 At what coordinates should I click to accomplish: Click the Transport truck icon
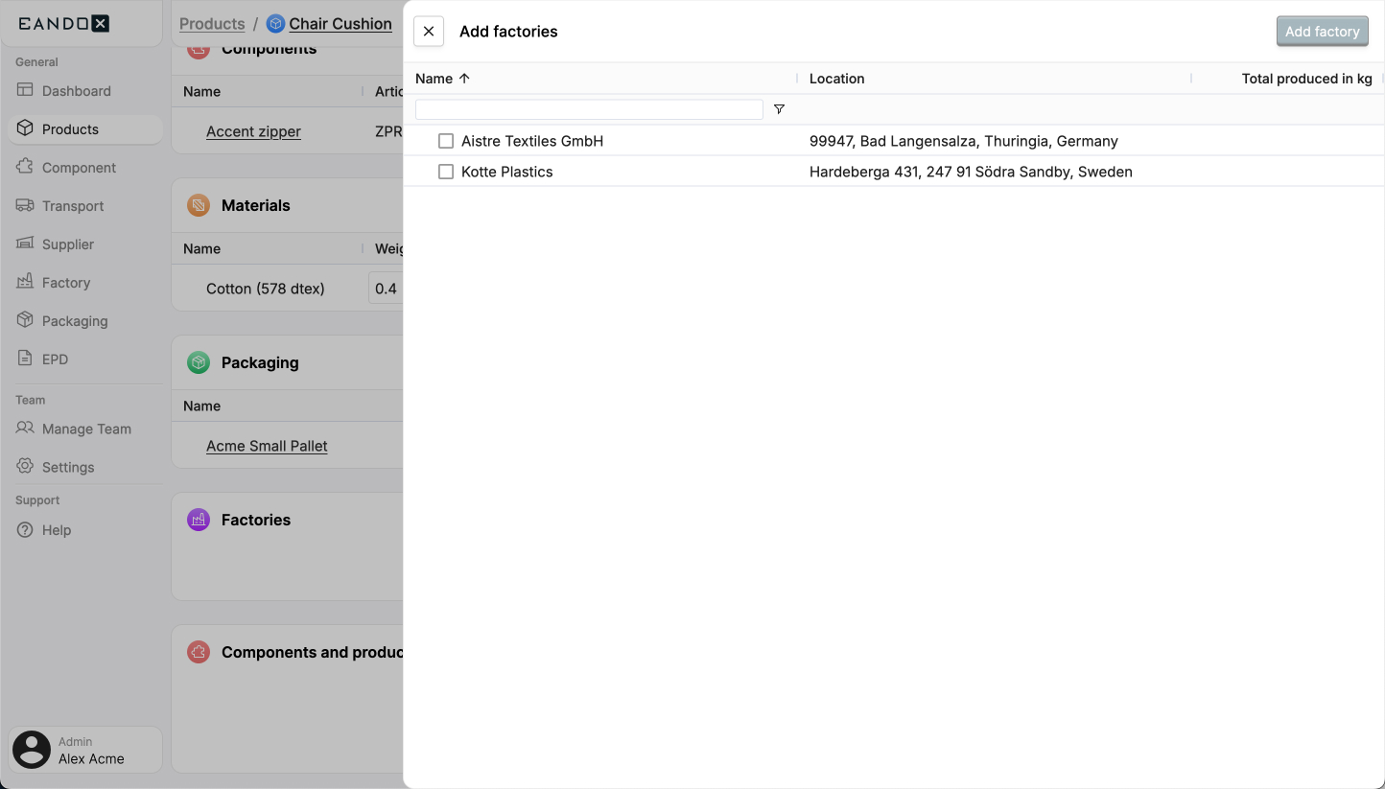pyautogui.click(x=25, y=205)
